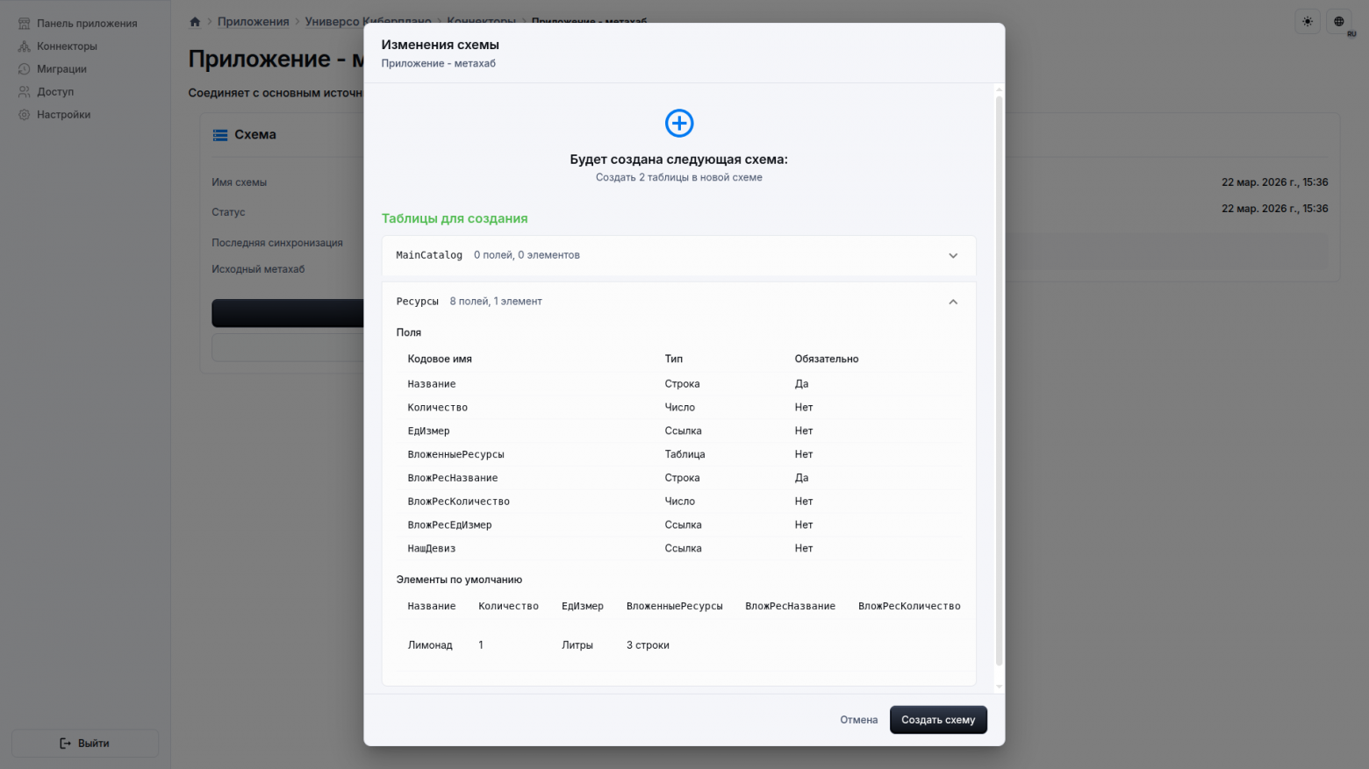Toggle light theme with the sun icon
The width and height of the screenshot is (1369, 769).
tap(1308, 22)
